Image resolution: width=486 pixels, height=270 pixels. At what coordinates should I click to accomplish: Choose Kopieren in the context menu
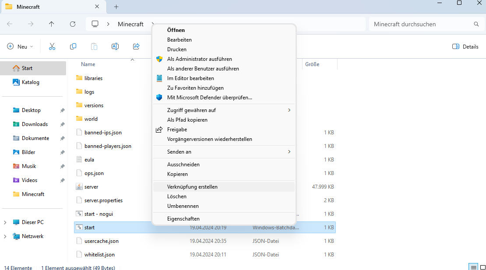click(224, 174)
